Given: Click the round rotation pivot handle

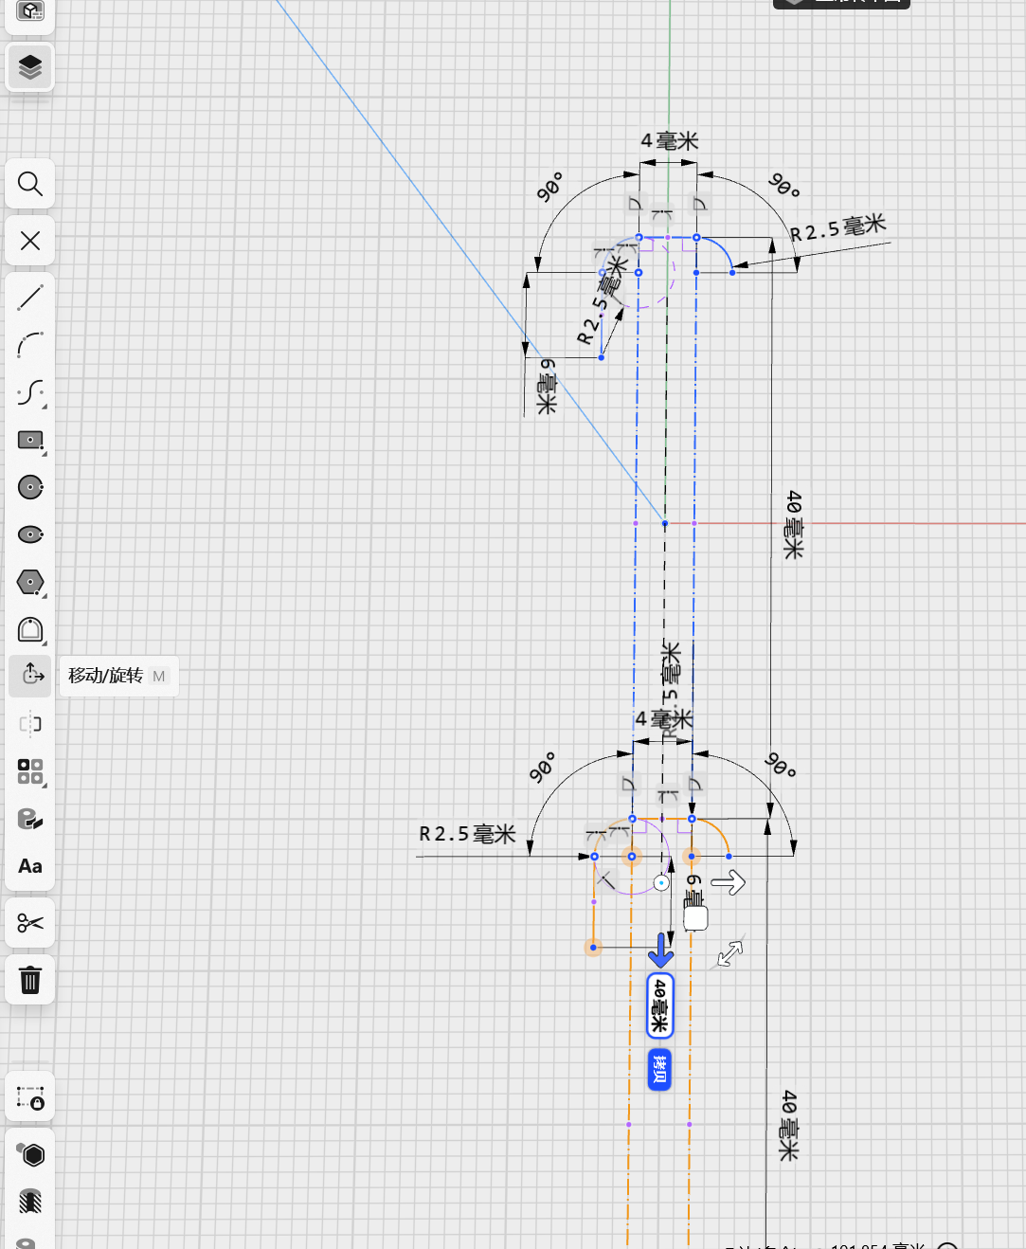Looking at the screenshot, I should (x=661, y=883).
